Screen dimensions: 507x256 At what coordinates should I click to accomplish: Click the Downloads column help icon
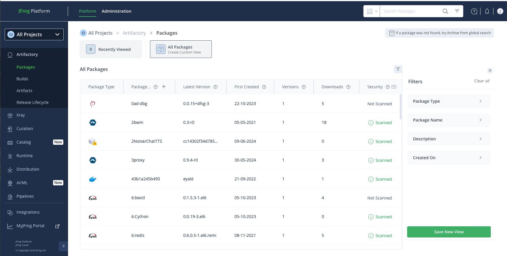tap(348, 87)
